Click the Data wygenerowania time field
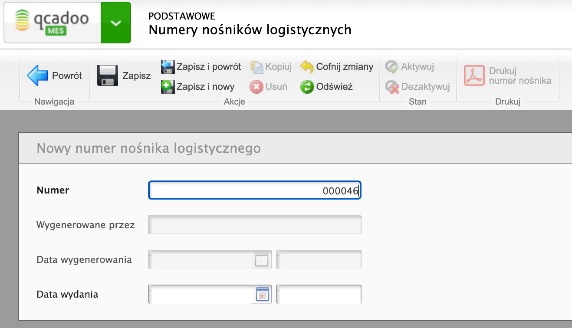This screenshot has width=572, height=328. 319,259
